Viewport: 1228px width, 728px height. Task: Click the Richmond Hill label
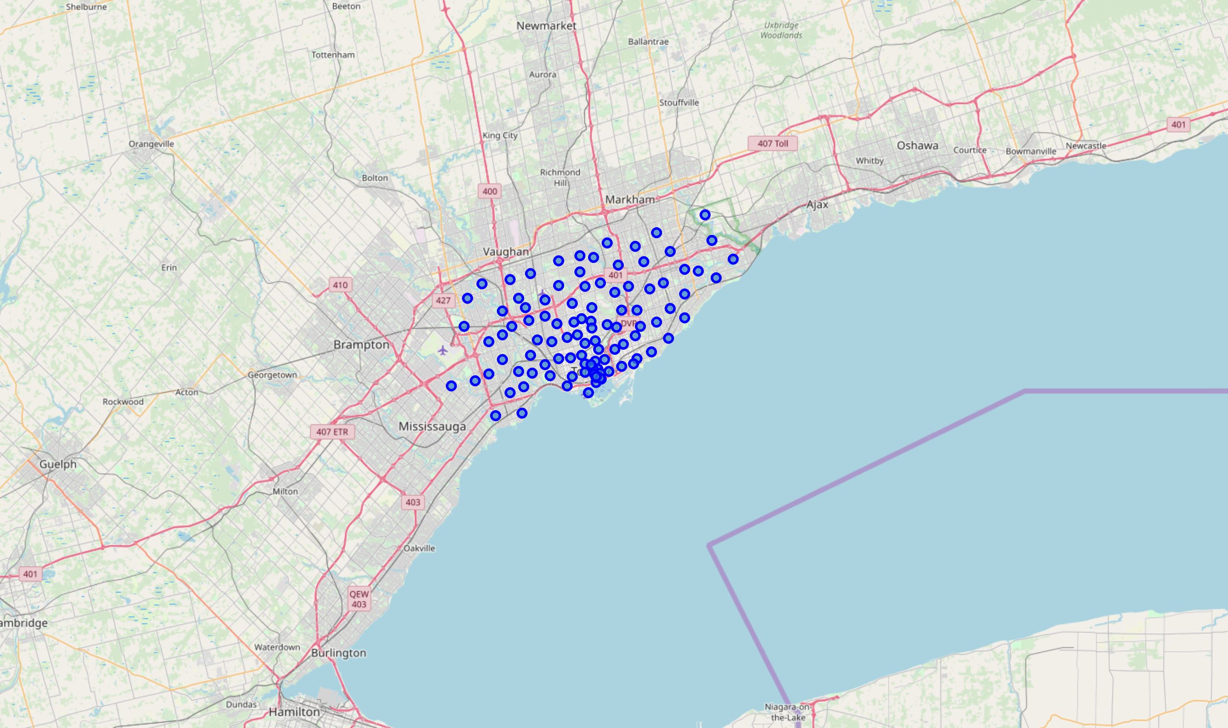pyautogui.click(x=560, y=177)
